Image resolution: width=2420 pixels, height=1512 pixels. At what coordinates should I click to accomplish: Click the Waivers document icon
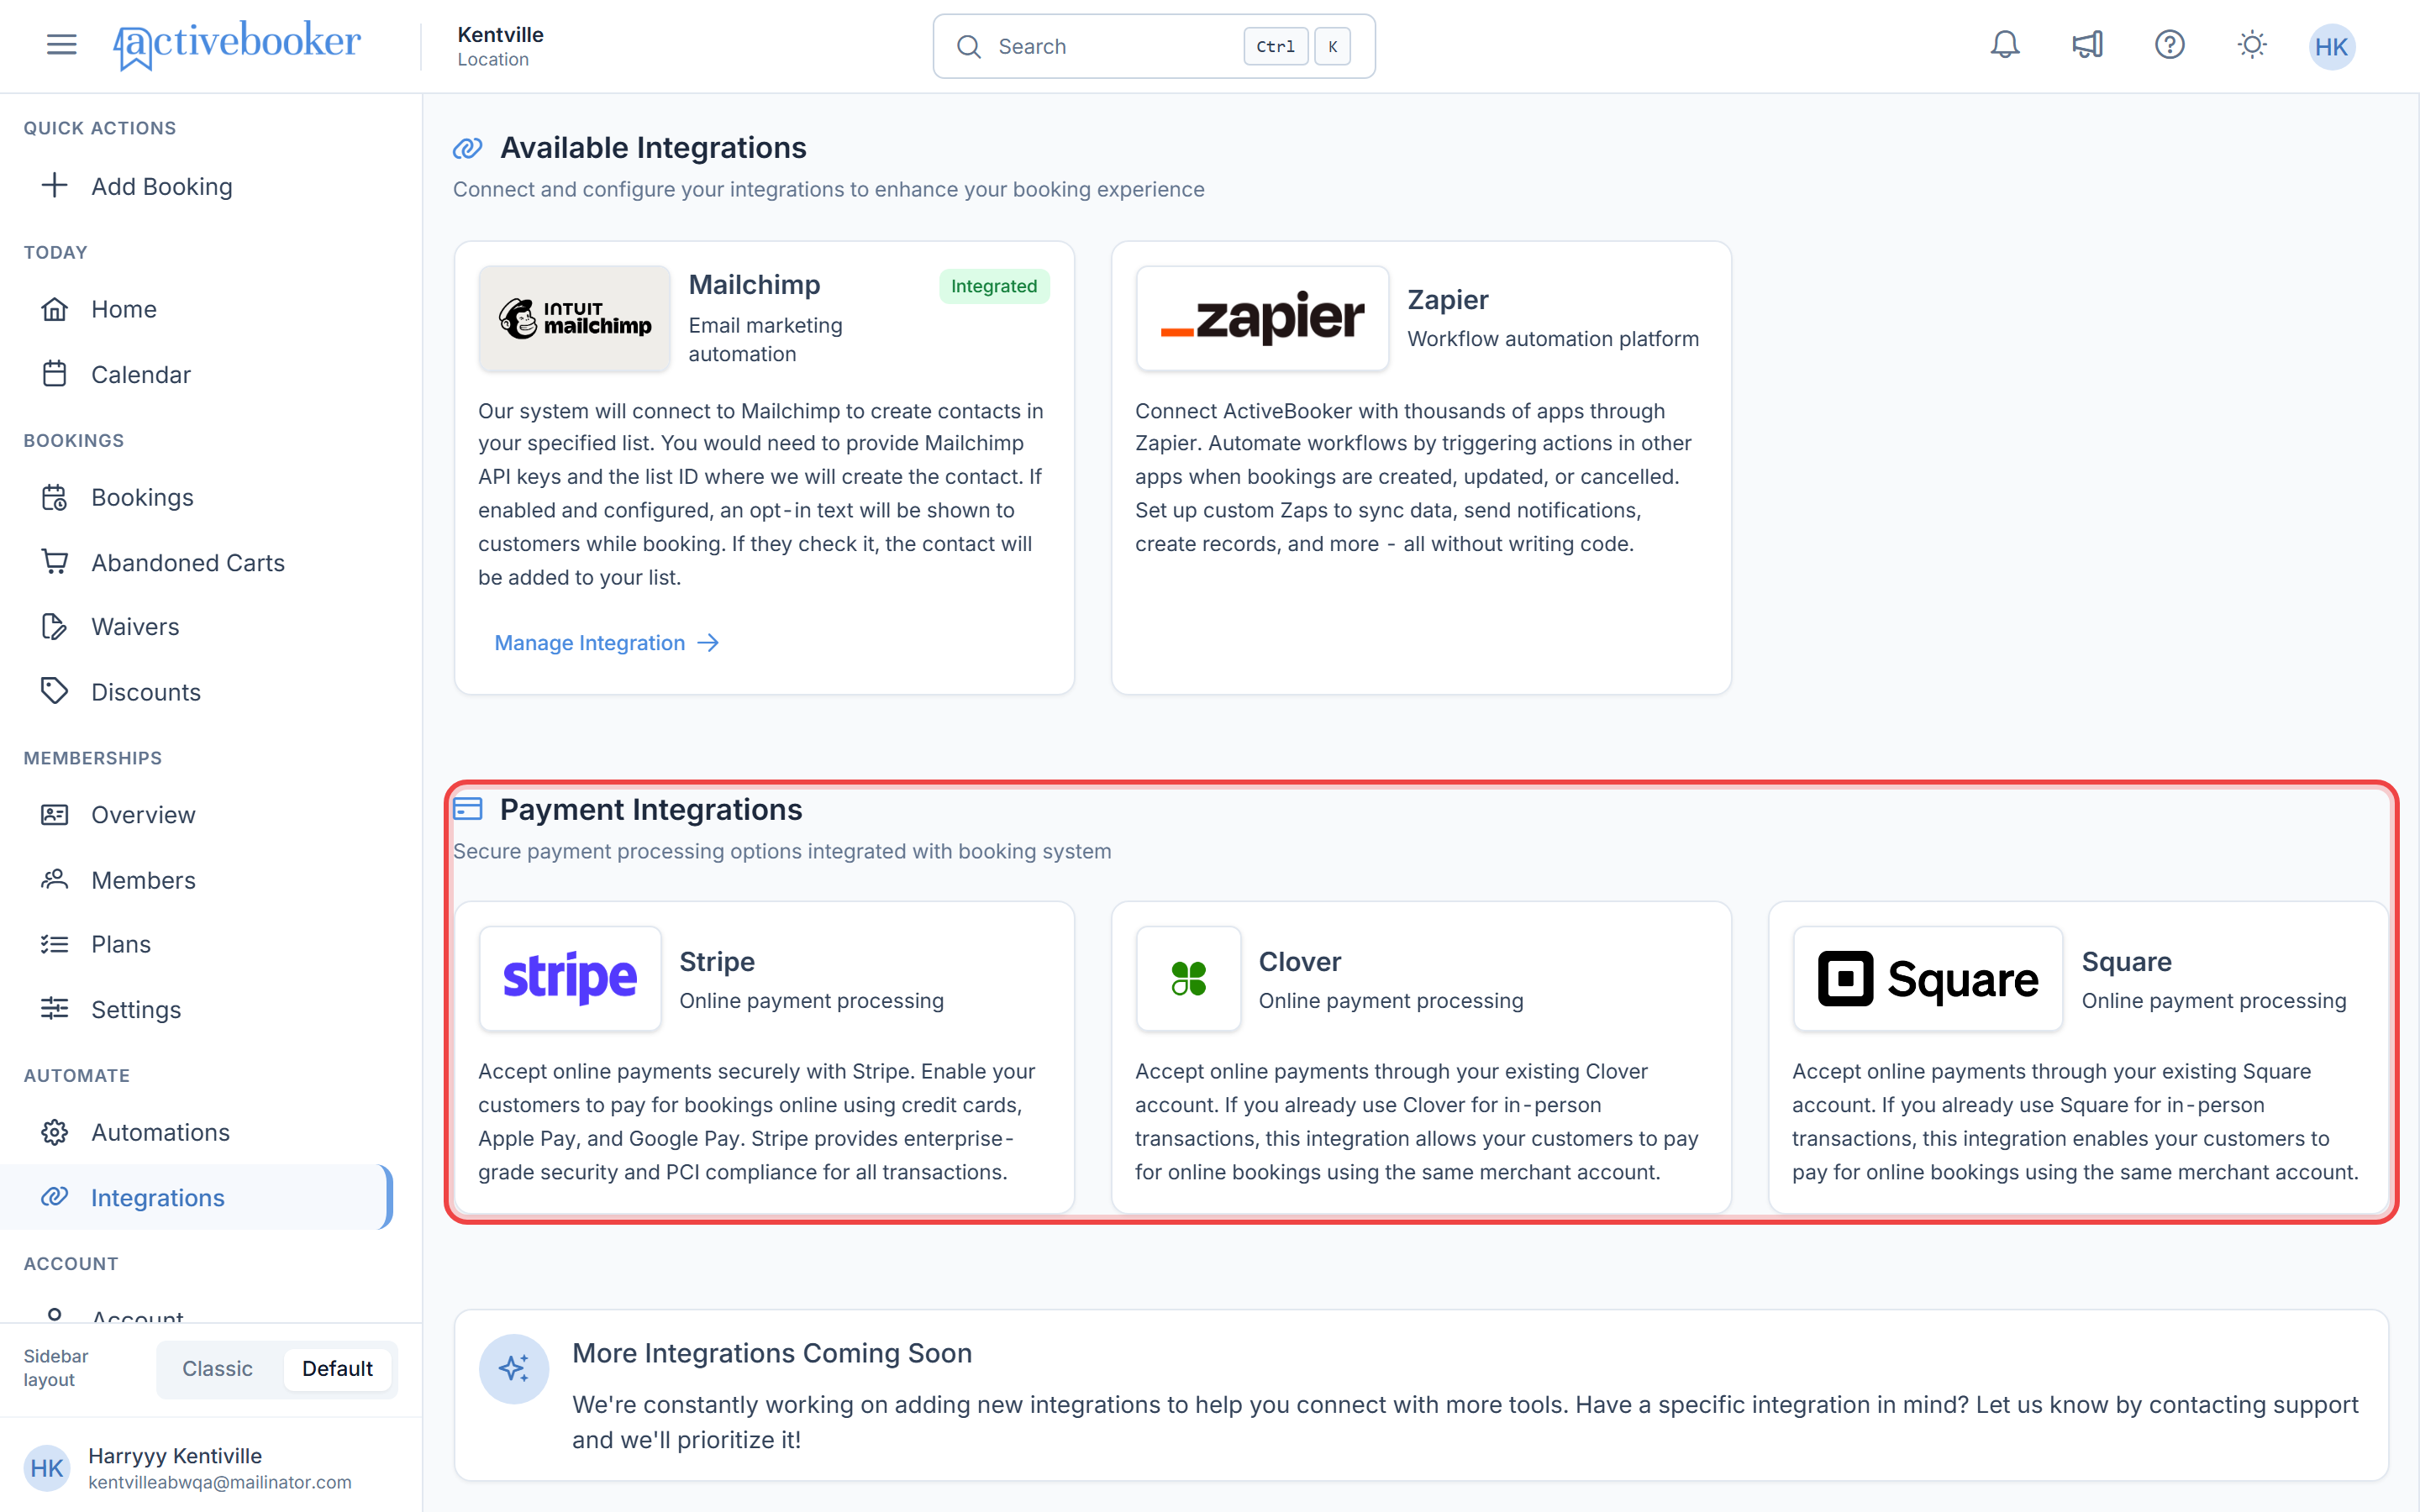click(55, 626)
